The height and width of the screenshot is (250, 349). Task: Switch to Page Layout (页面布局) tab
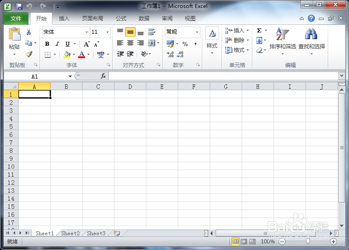tap(93, 19)
